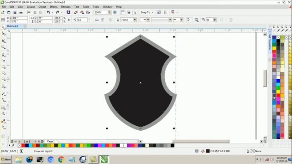
Task: Open the start arrowhead dropdown
Action: (148, 20)
